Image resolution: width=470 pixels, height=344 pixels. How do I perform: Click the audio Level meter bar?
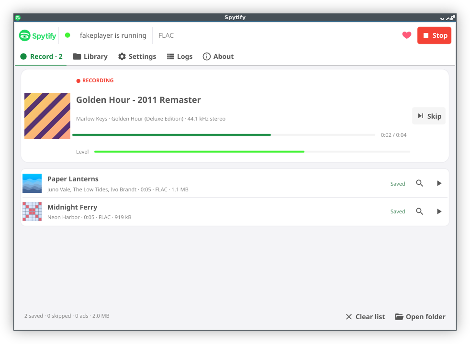[x=252, y=152]
